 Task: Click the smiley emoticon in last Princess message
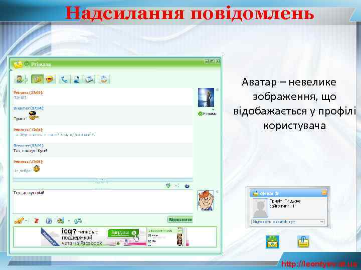(x=37, y=169)
